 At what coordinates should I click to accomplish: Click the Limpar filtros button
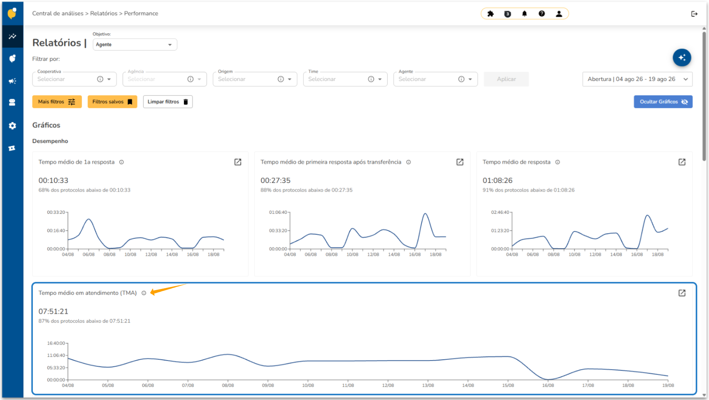[167, 102]
